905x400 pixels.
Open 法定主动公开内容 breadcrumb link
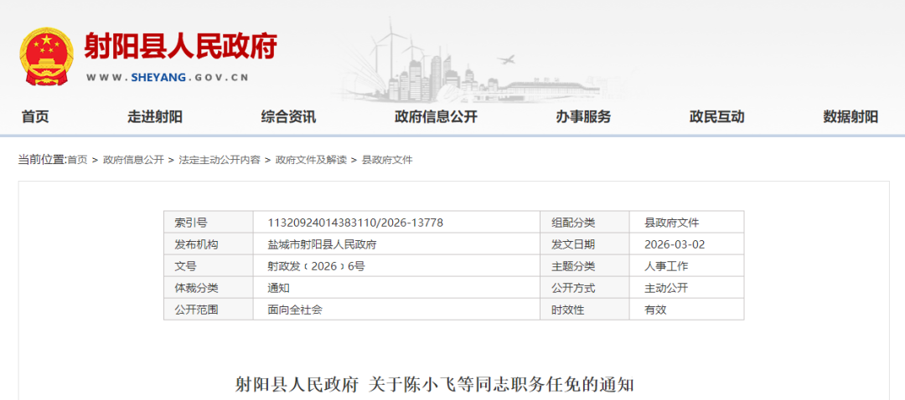tap(220, 160)
